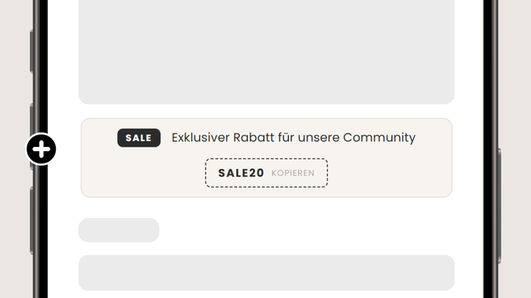531x298 pixels.
Task: Click the black plus icon on phone edge
Action: pyautogui.click(x=41, y=150)
